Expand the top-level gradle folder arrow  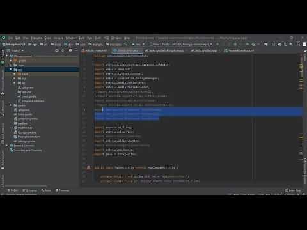click(11, 105)
